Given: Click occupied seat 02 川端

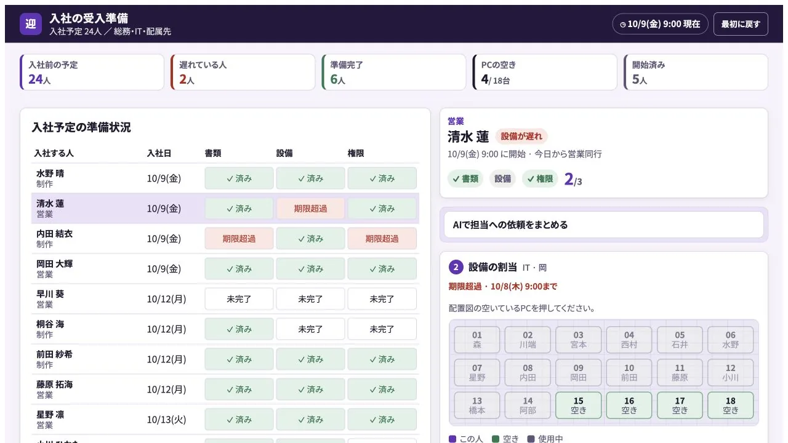Looking at the screenshot, I should pyautogui.click(x=528, y=340).
